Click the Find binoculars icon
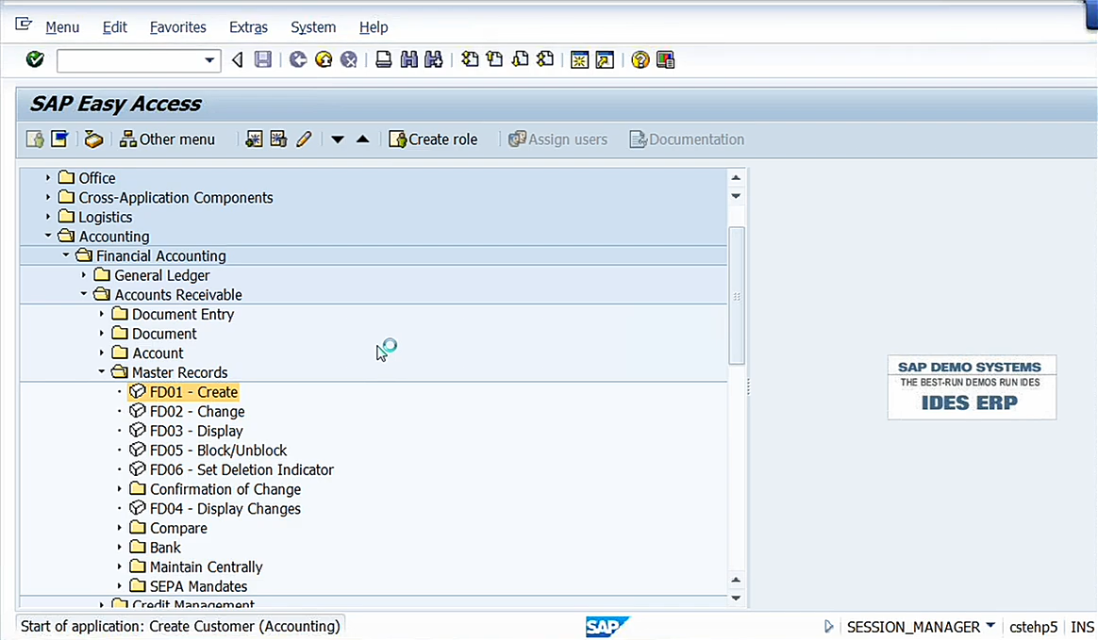The height and width of the screenshot is (640, 1098). [408, 59]
